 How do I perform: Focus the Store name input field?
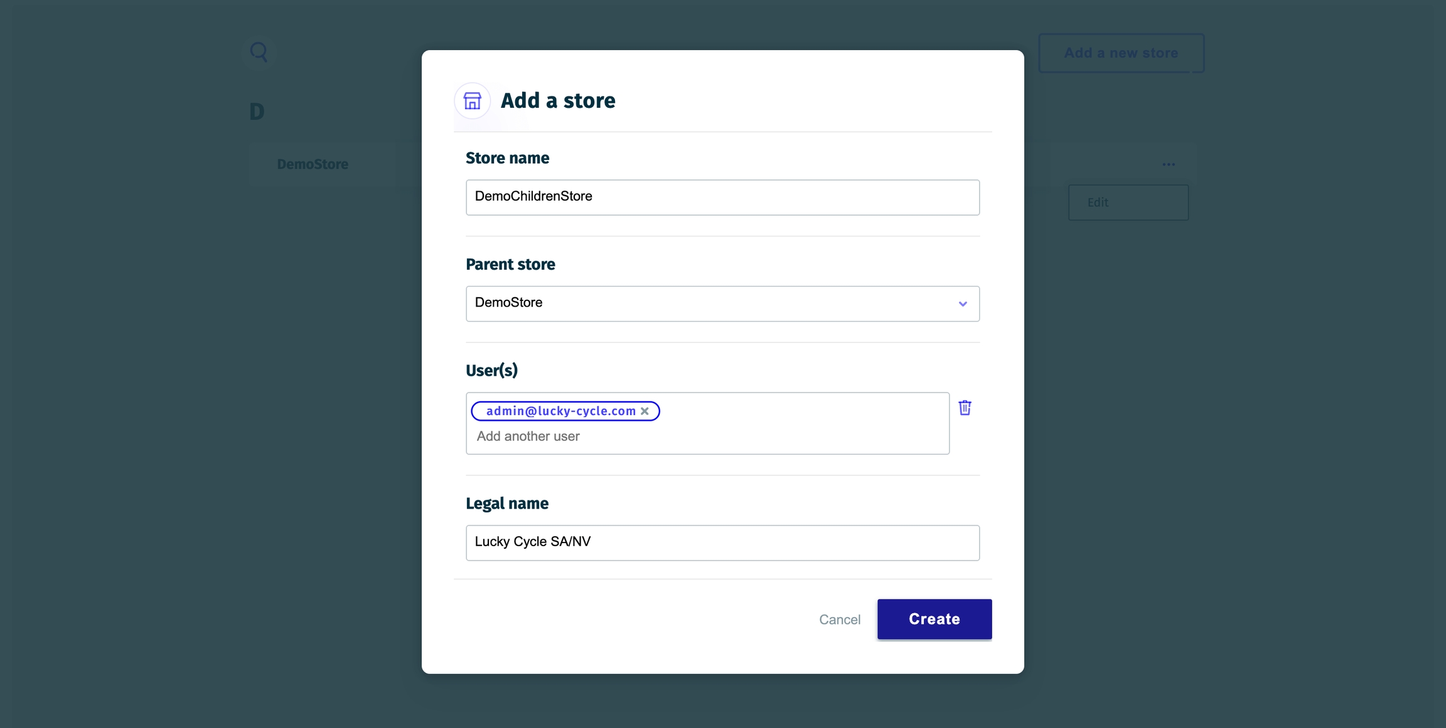click(722, 198)
